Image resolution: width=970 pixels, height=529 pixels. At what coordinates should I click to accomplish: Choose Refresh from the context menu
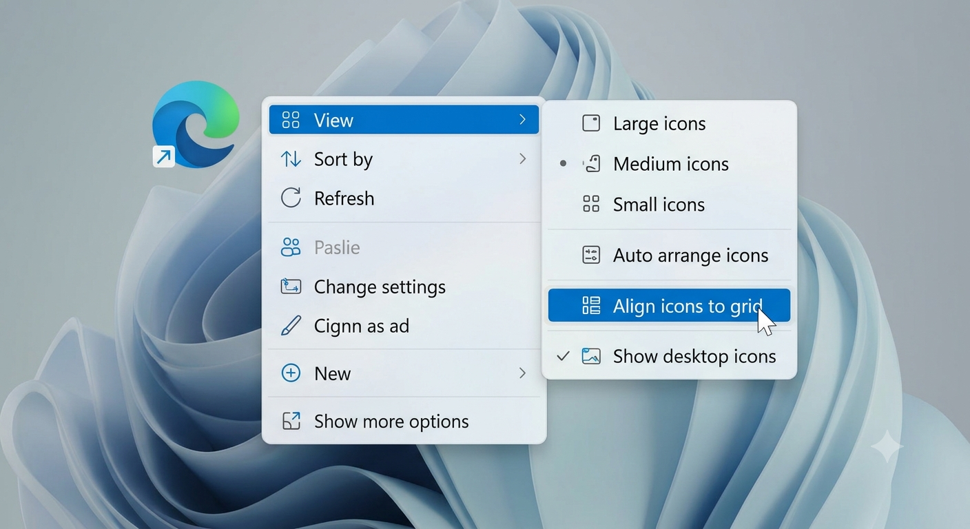click(x=404, y=198)
